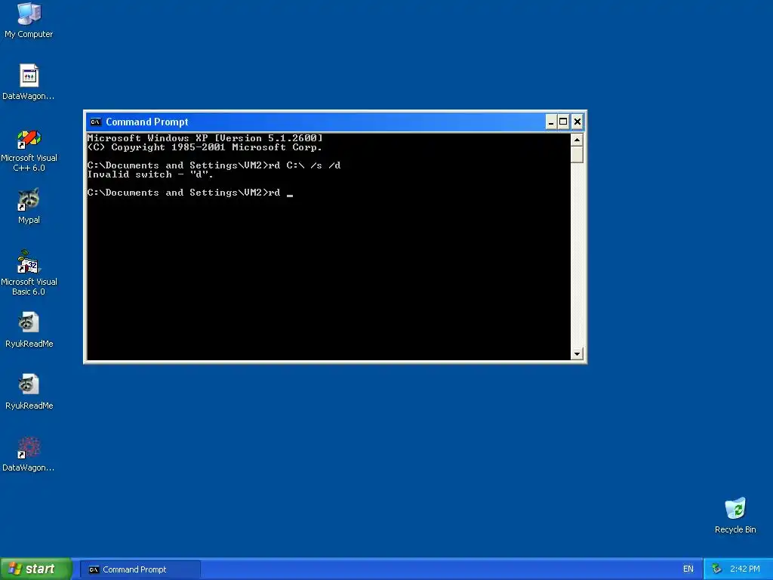773x580 pixels.
Task: Minimize the Command Prompt window
Action: tap(550, 122)
